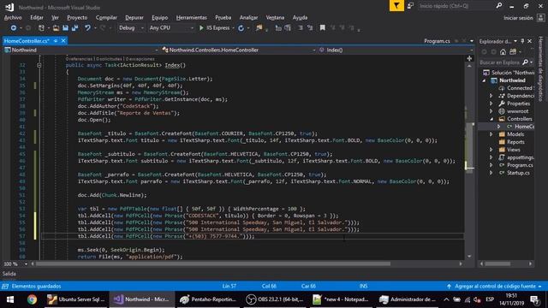Open the Salida output panel label
This screenshot has height=308, width=548.
tap(9, 274)
